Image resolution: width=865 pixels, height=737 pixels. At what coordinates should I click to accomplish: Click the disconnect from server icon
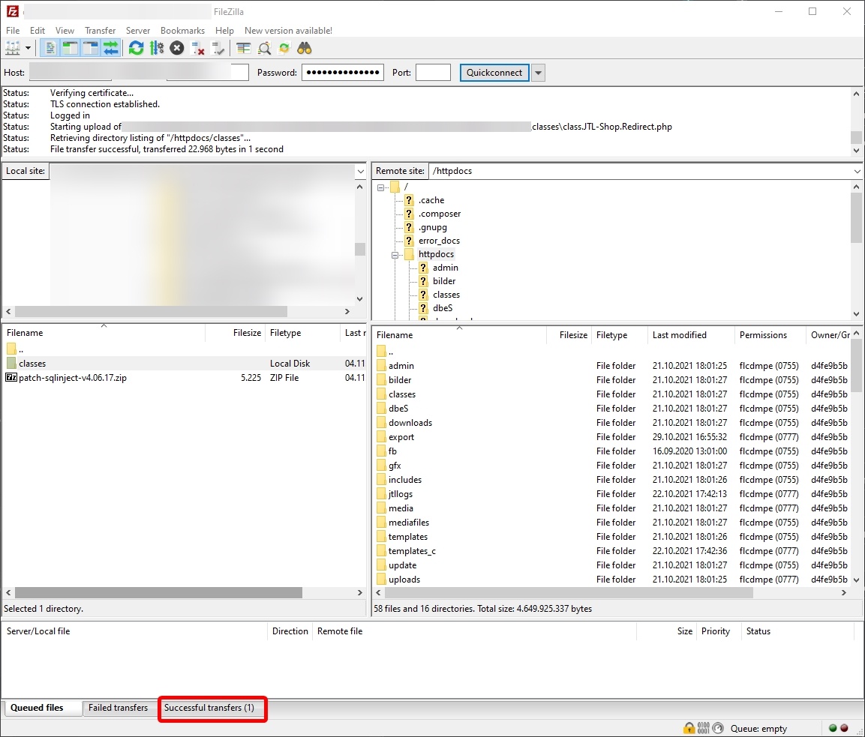coord(198,48)
